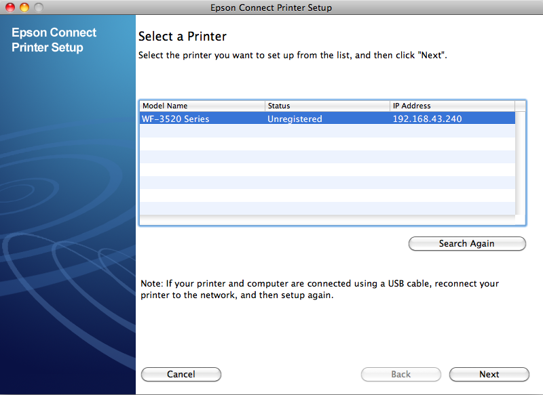Click the first empty row below WF-3520

326,131
